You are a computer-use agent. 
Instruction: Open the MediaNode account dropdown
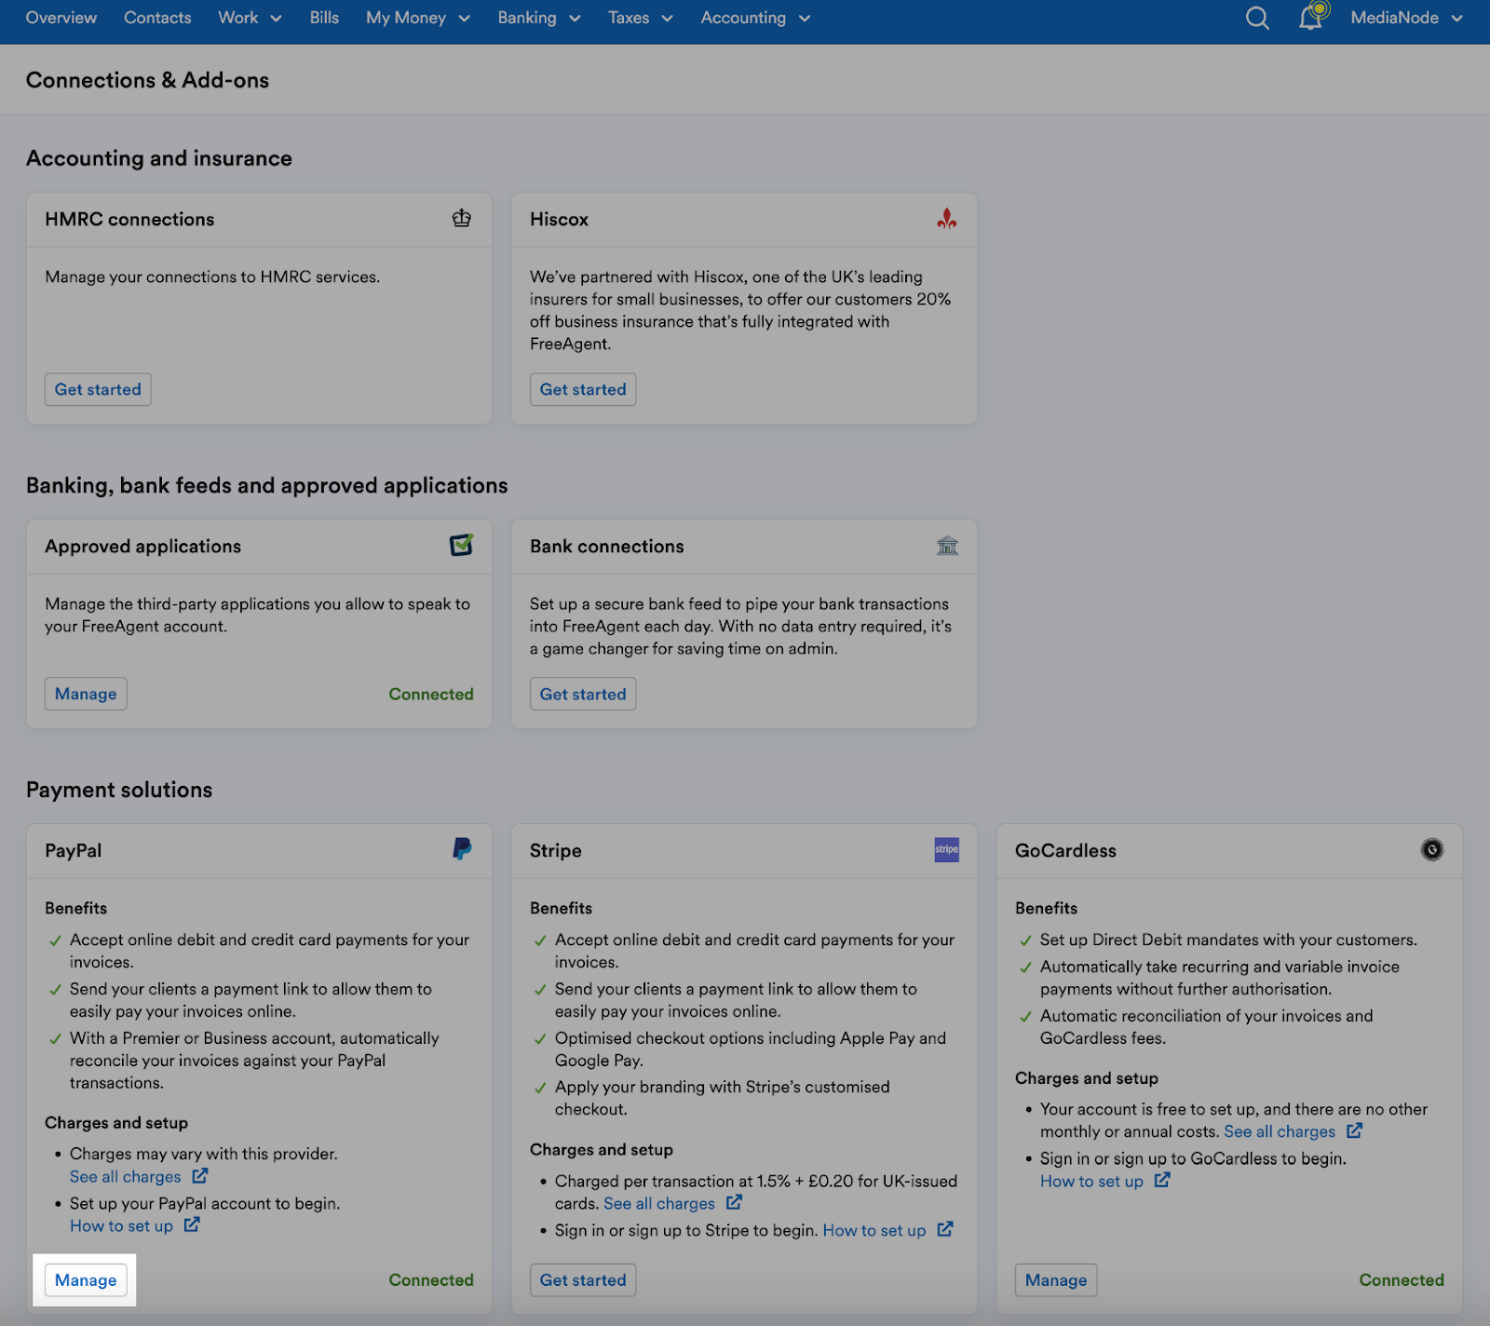click(x=1406, y=18)
